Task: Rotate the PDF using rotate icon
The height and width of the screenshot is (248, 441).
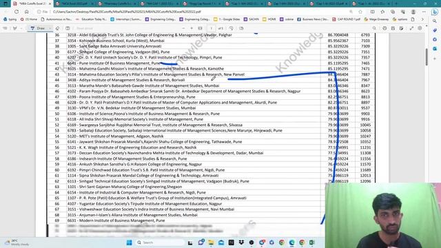Action: pos(232,28)
